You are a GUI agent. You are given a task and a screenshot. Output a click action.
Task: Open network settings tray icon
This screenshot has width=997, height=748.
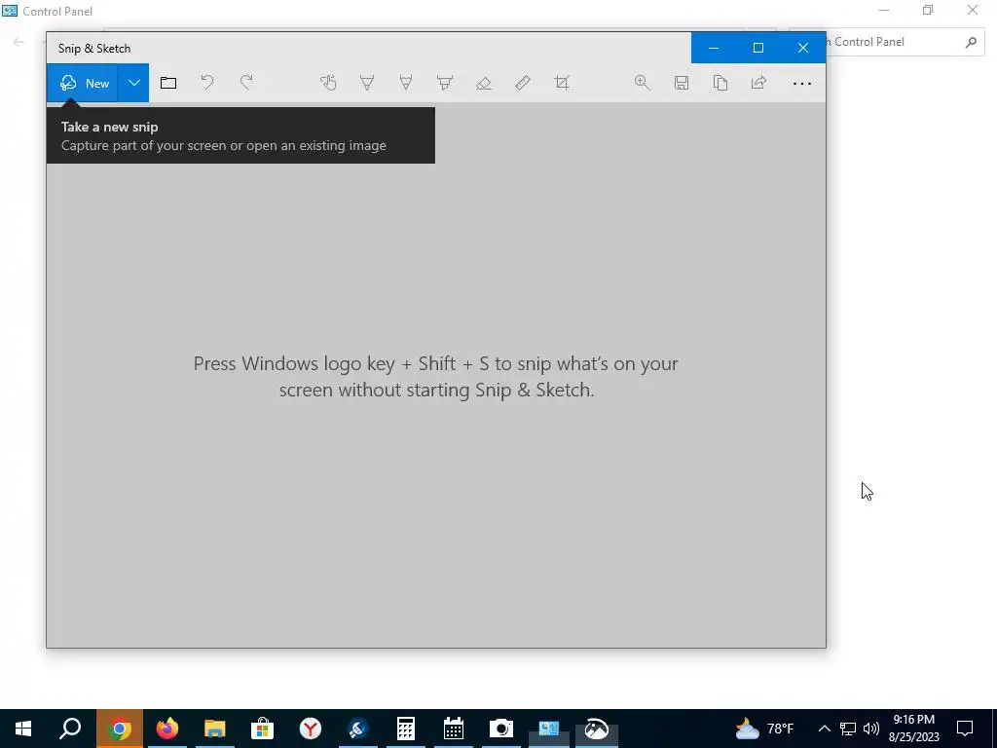pos(848,729)
